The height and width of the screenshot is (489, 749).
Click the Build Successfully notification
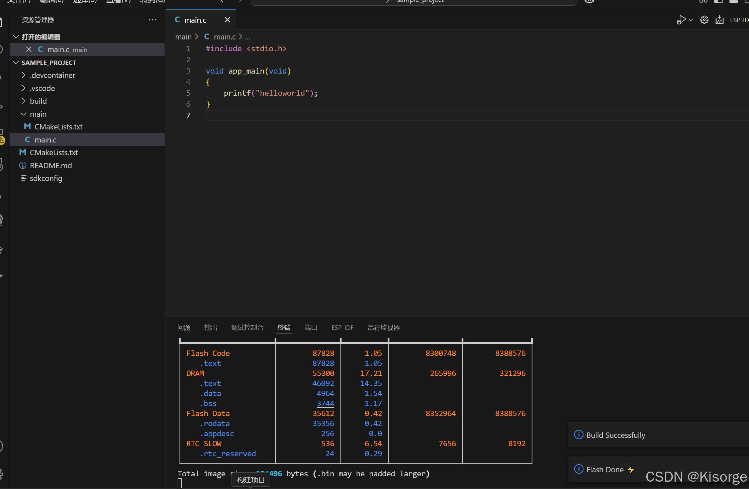(658, 435)
